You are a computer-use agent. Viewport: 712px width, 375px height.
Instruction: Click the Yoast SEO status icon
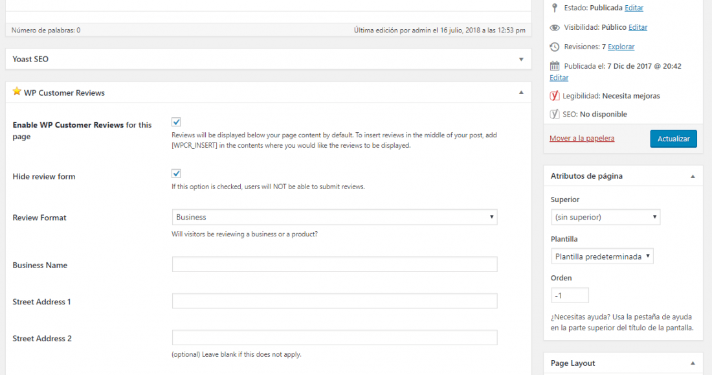(555, 114)
